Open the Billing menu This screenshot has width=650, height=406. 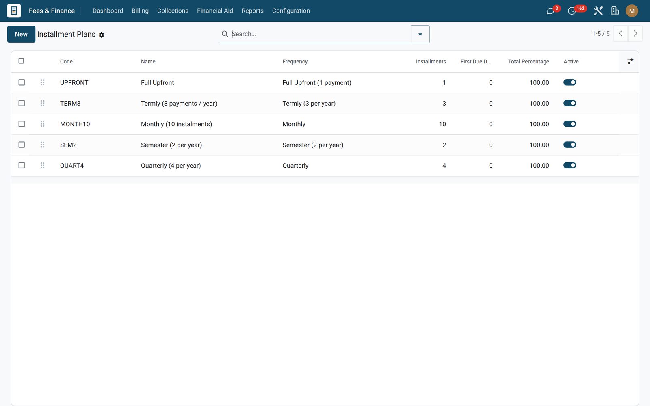click(x=140, y=11)
